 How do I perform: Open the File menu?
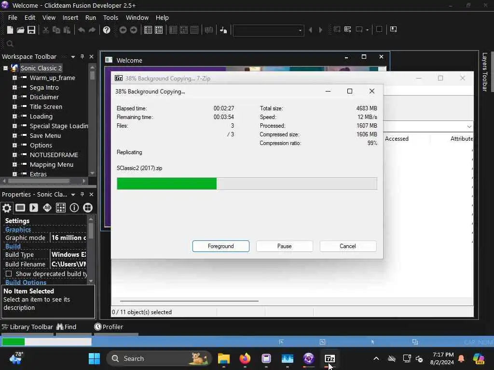13,18
